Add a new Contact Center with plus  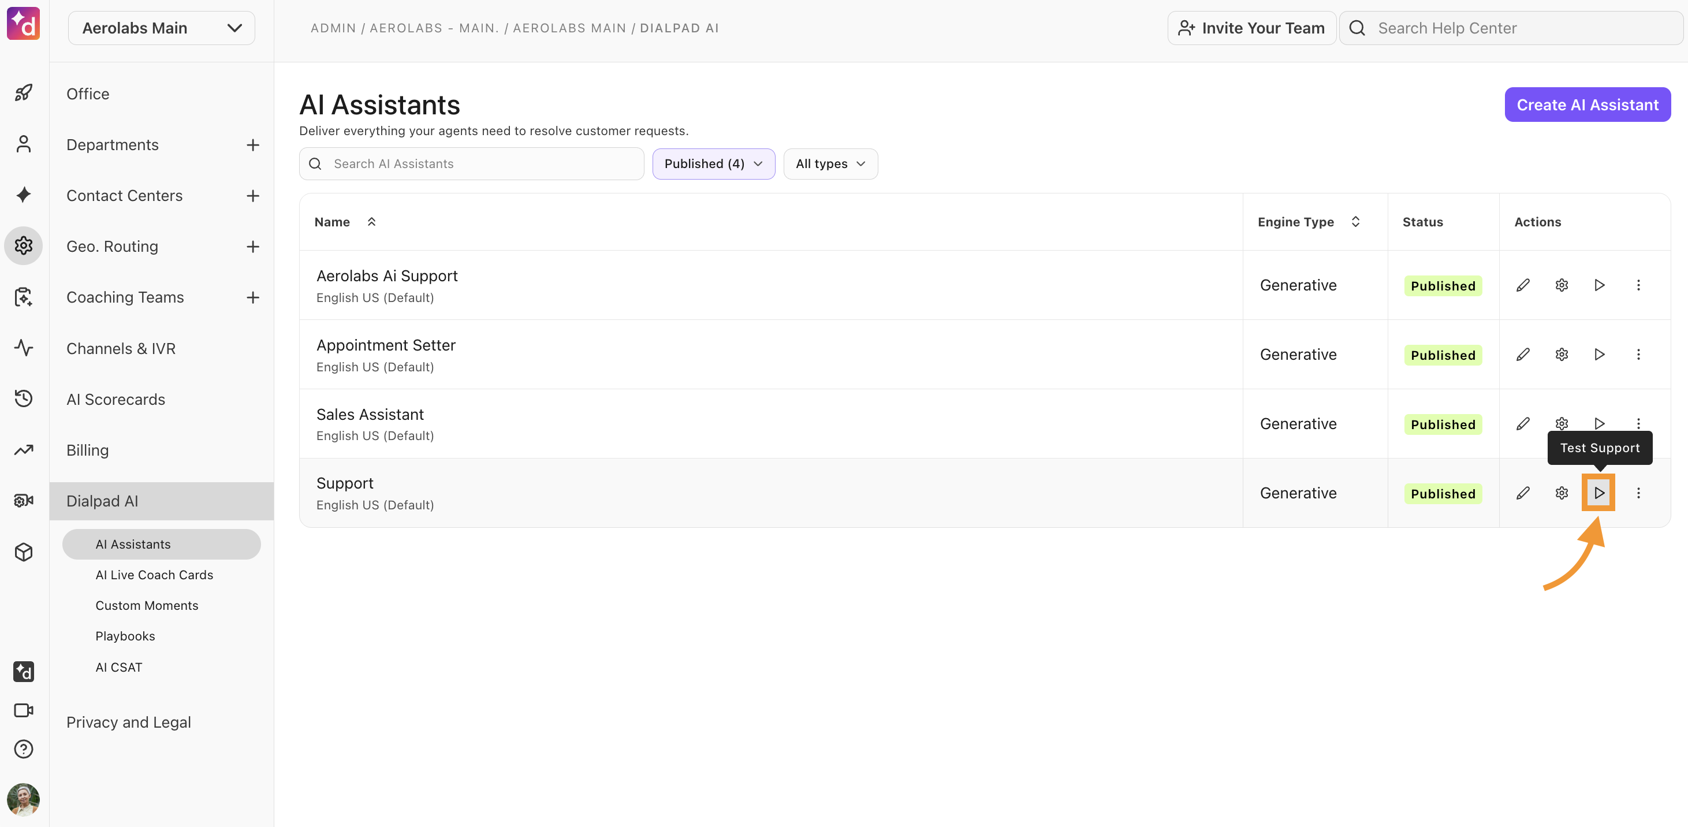pos(253,196)
